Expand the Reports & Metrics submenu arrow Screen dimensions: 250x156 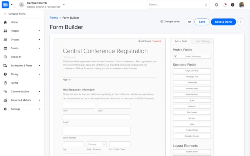coord(39,100)
